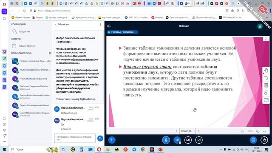Screen dimensions: 272x153
Task: Open the Яндекс Маркет bookmark
Action: (x=21, y=17)
